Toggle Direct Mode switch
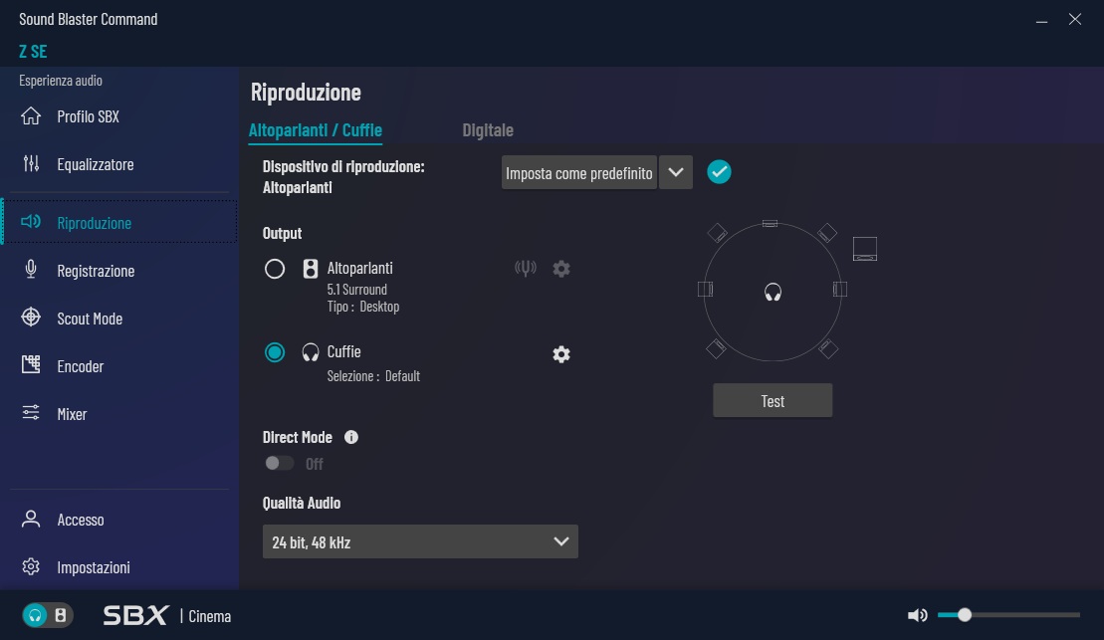 tap(279, 463)
